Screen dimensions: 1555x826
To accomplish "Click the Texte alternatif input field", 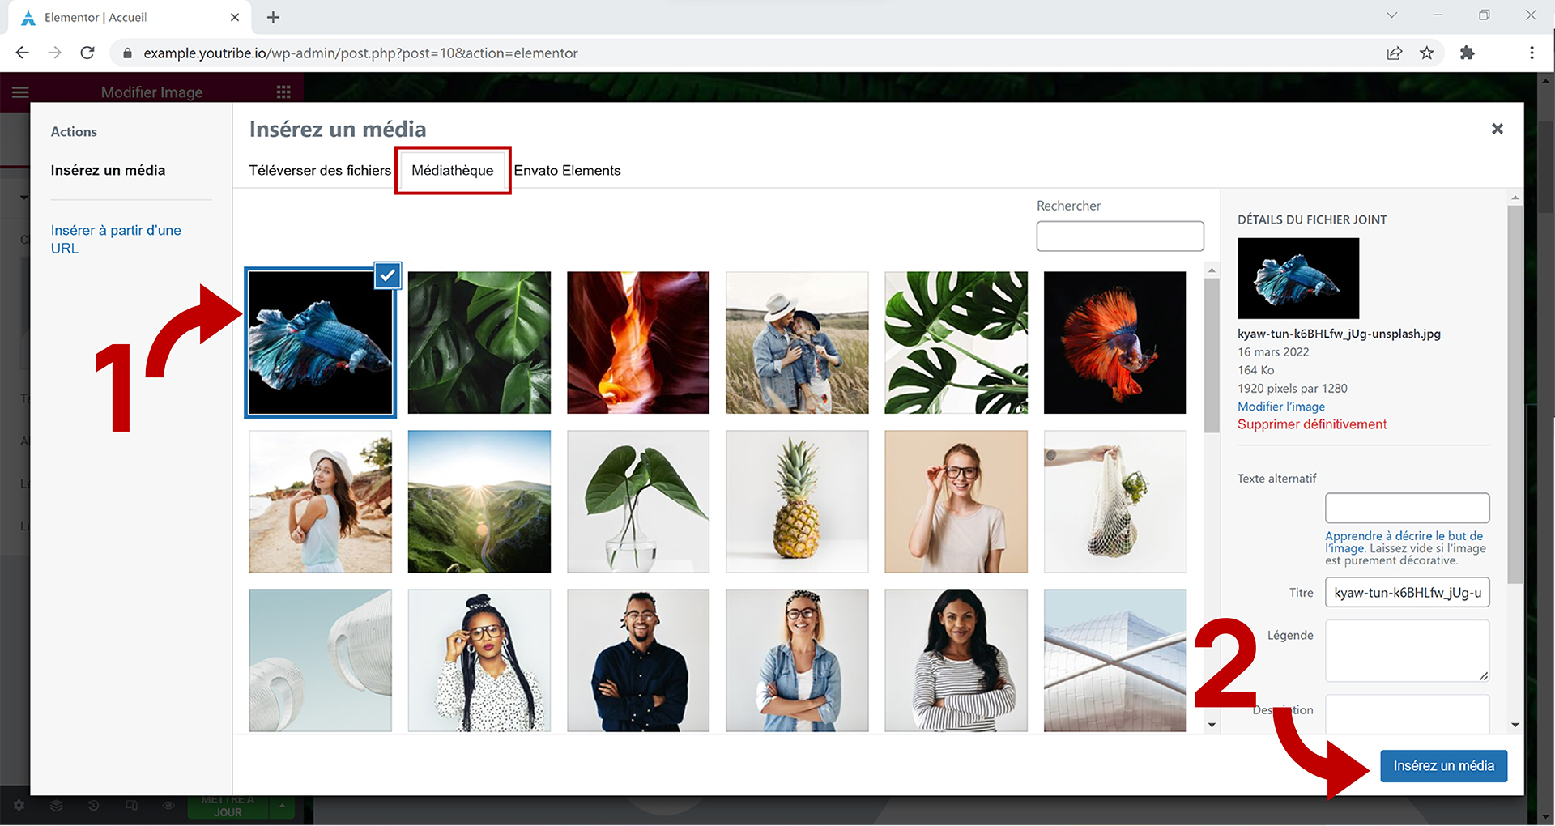I will [1407, 508].
